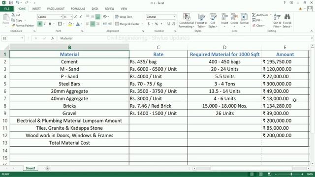Switch to the DATA tab
Image resolution: width=315 pixels, height=177 pixels.
[x=95, y=9]
